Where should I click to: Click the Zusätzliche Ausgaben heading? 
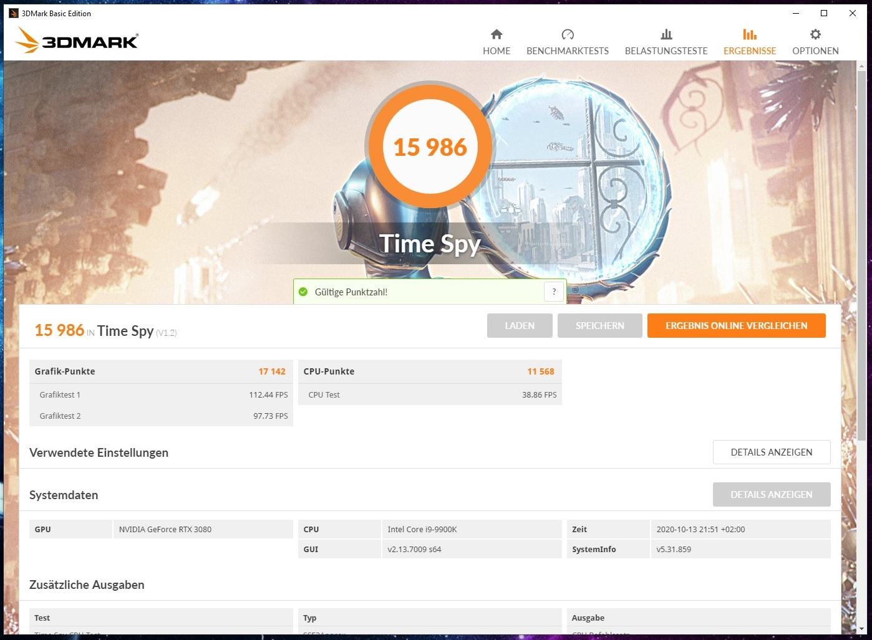[x=87, y=585]
